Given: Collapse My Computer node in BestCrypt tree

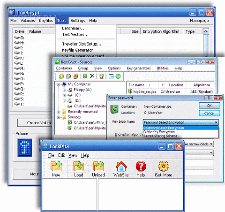Looking at the screenshot, I should 59,84.
